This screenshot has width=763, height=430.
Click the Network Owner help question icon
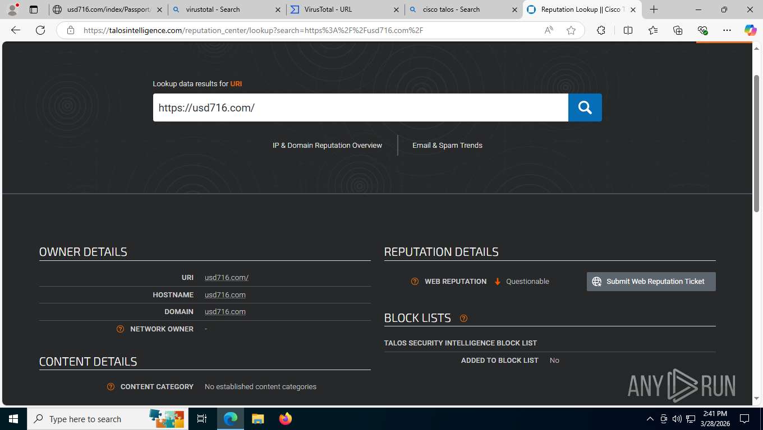(120, 329)
